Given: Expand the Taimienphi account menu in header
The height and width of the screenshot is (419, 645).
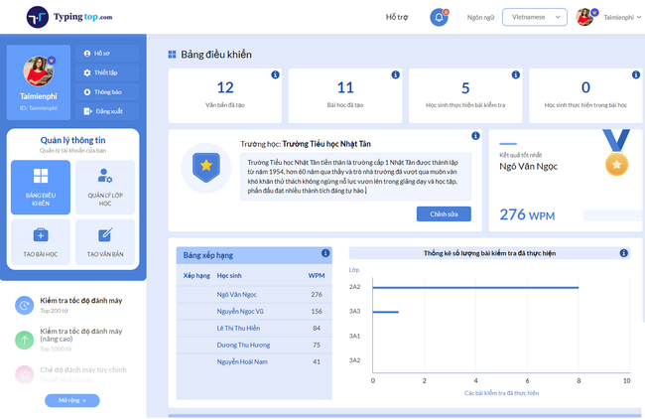Looking at the screenshot, I should coord(622,17).
